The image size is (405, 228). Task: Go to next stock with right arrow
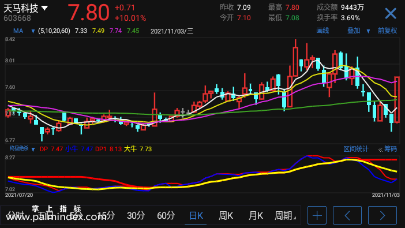[382, 215]
